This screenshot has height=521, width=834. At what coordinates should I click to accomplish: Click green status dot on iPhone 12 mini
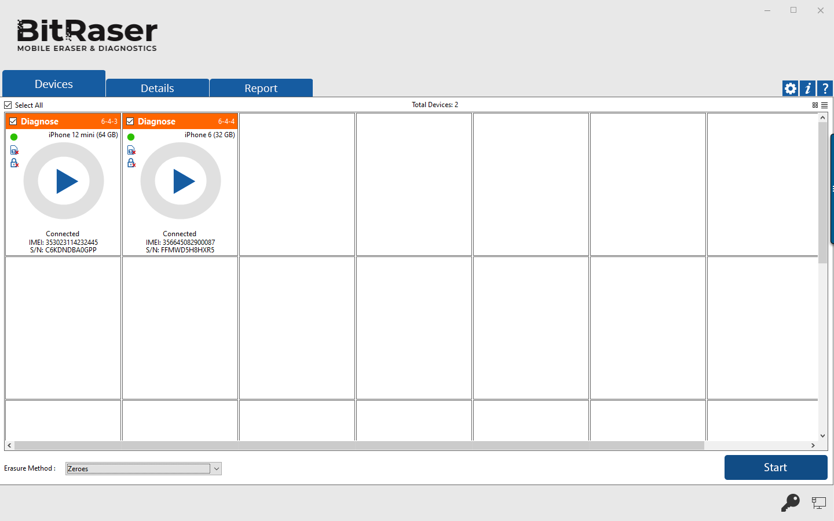14,137
